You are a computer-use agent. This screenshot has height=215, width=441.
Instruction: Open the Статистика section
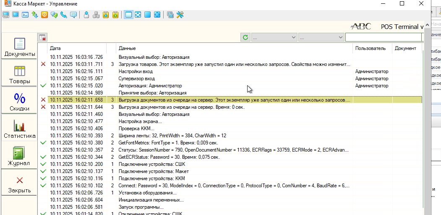19,128
